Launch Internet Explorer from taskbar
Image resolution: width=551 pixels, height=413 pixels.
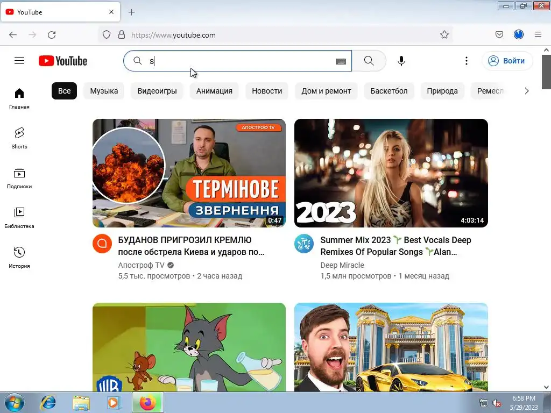pyautogui.click(x=48, y=402)
